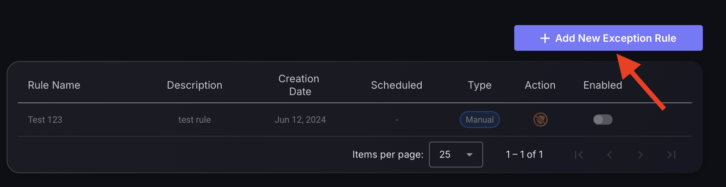Image resolution: width=726 pixels, height=187 pixels.
Task: Go to the previous page
Action: coord(610,155)
